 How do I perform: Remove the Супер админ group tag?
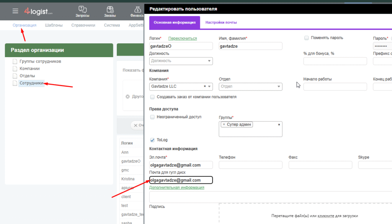(x=224, y=125)
